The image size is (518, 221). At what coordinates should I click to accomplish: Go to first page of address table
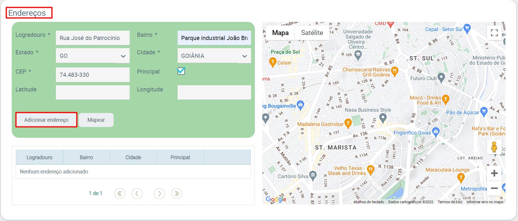pos(120,193)
